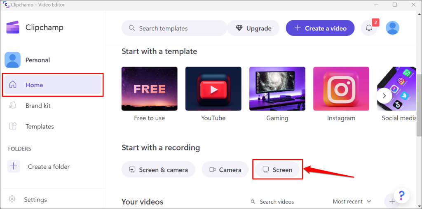Start a Screen & camera recording
The image size is (422, 209).
158,170
